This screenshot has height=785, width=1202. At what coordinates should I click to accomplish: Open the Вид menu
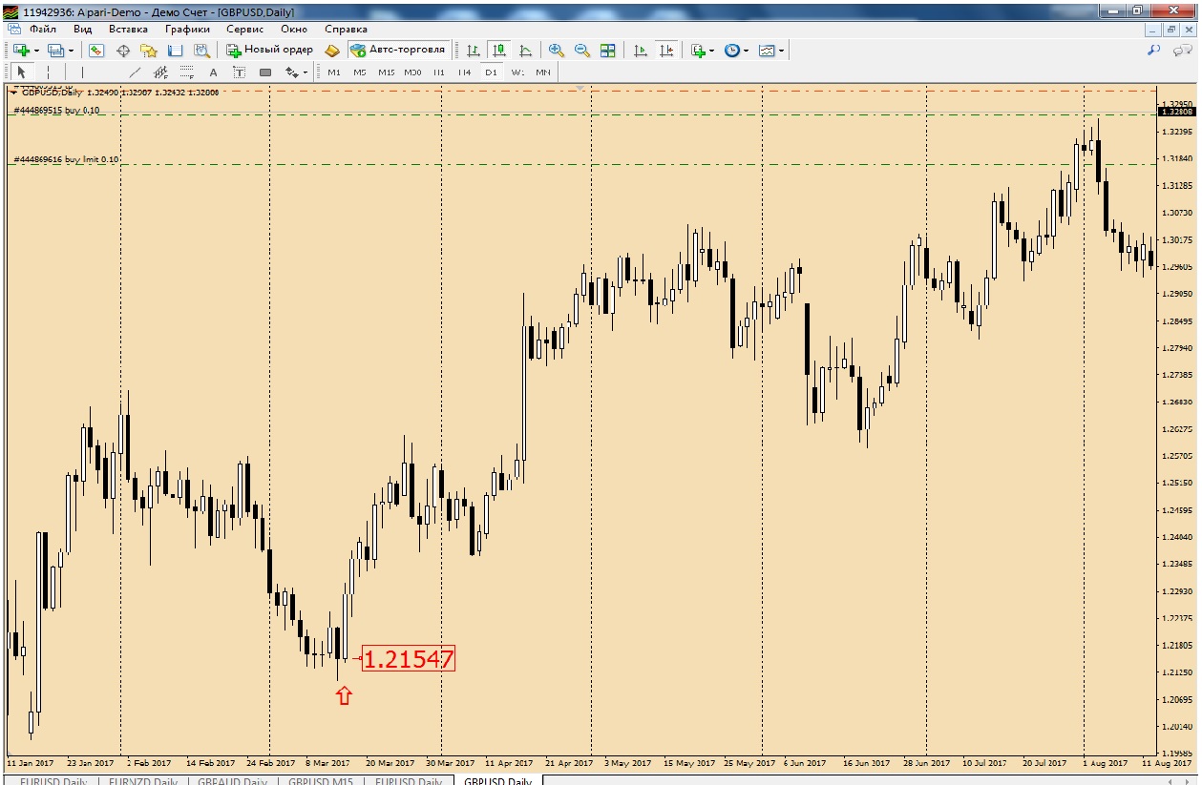[83, 29]
